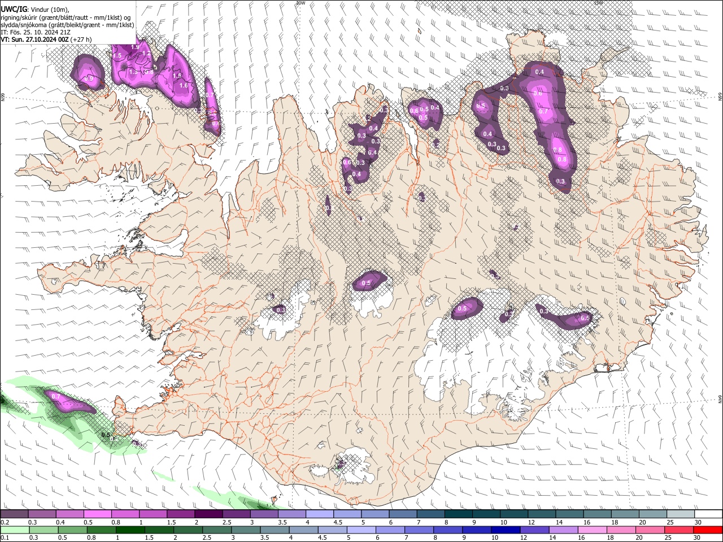Screen dimensions: 723x542
Task: Pick the upper legend swatch starting at 1.5
Action: coord(180,514)
